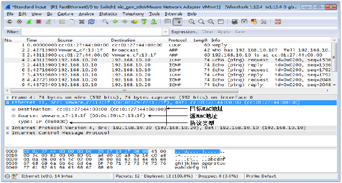This screenshot has width=342, height=183.
Task: Open the capture interfaces list icon
Action: pos(9,21)
